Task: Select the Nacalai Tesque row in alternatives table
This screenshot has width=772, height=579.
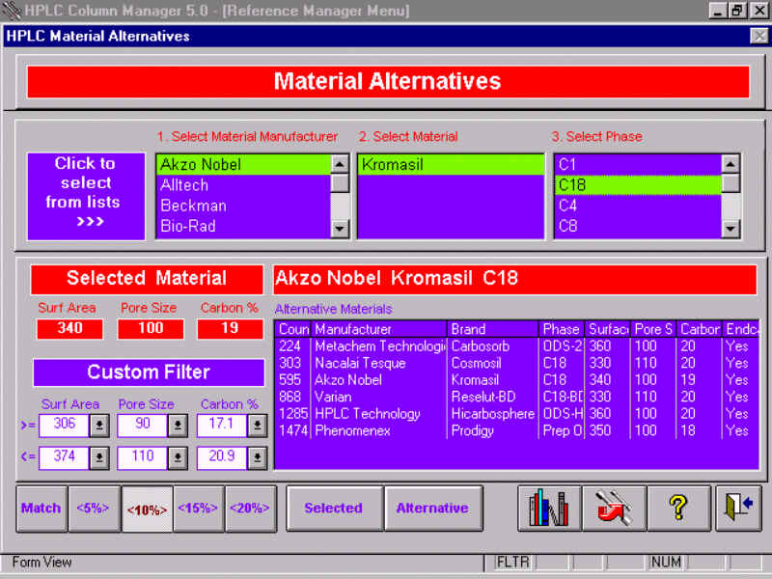Action: (x=516, y=364)
